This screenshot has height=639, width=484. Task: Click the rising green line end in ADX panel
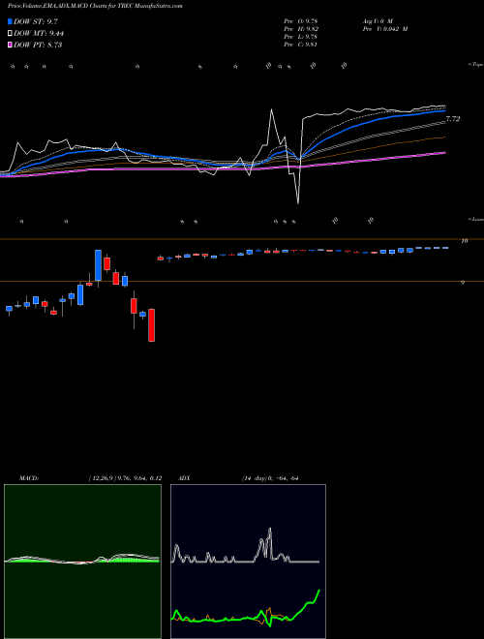[x=318, y=591]
